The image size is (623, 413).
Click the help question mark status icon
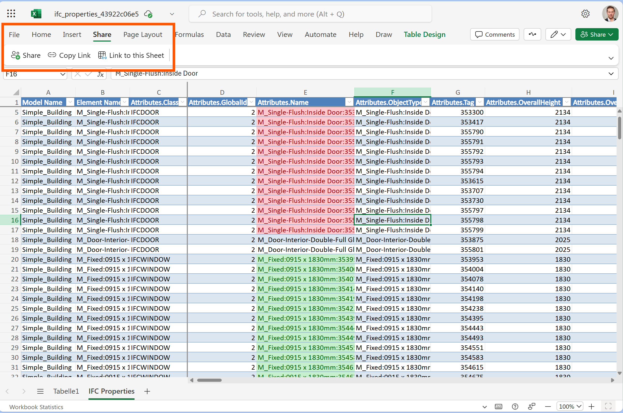click(515, 406)
